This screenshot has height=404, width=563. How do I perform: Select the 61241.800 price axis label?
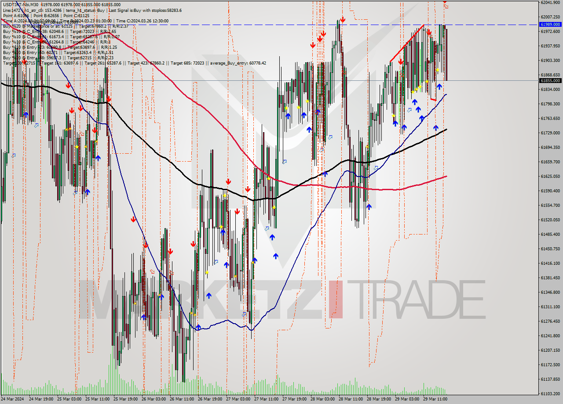pos(550,335)
